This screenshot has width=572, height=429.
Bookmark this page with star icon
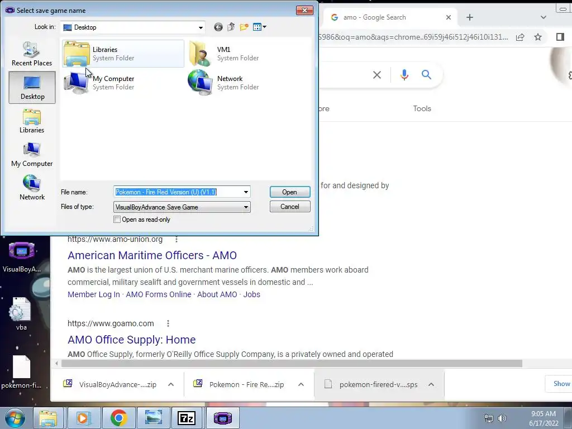click(x=538, y=37)
